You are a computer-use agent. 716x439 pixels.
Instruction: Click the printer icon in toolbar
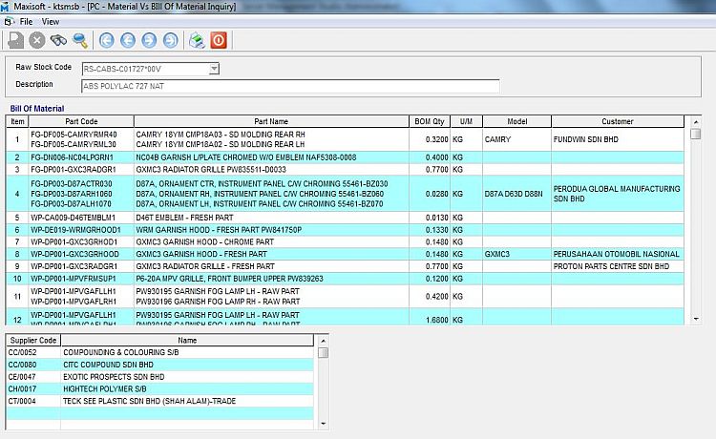pyautogui.click(x=196, y=40)
